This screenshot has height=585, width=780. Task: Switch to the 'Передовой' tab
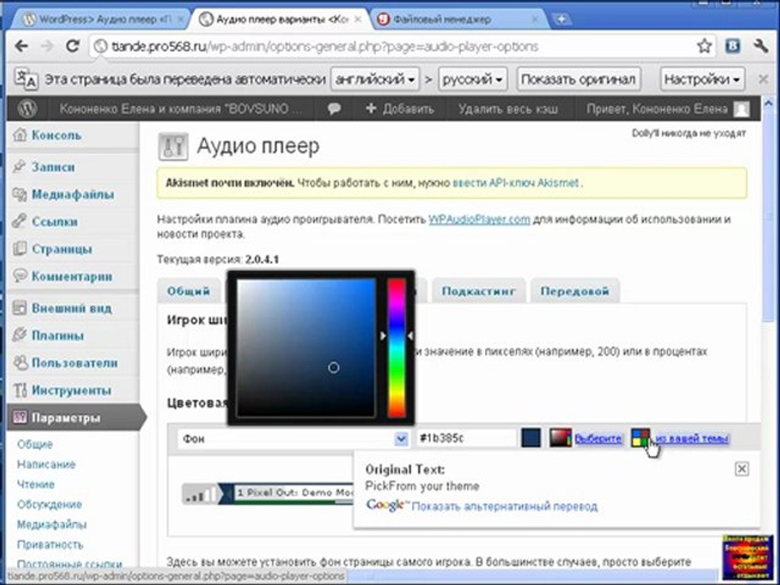pyautogui.click(x=575, y=291)
